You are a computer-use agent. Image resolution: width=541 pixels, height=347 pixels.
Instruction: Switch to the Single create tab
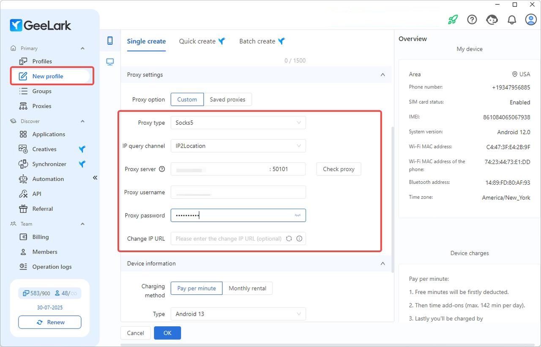point(146,41)
